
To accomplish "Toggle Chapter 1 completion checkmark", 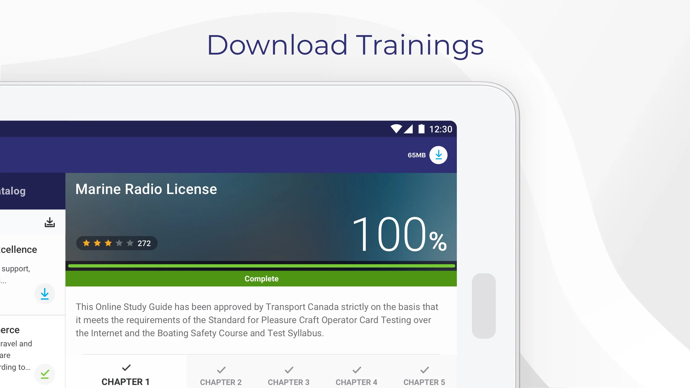I will coord(126,369).
